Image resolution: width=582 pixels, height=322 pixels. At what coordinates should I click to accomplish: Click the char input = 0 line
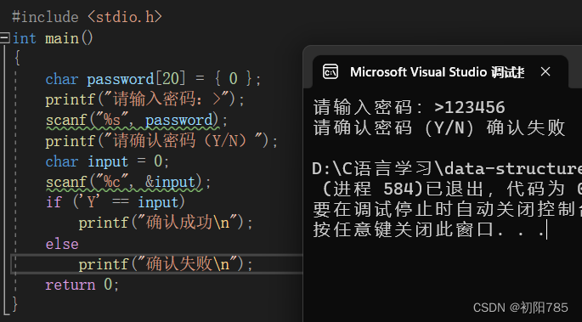(x=107, y=161)
